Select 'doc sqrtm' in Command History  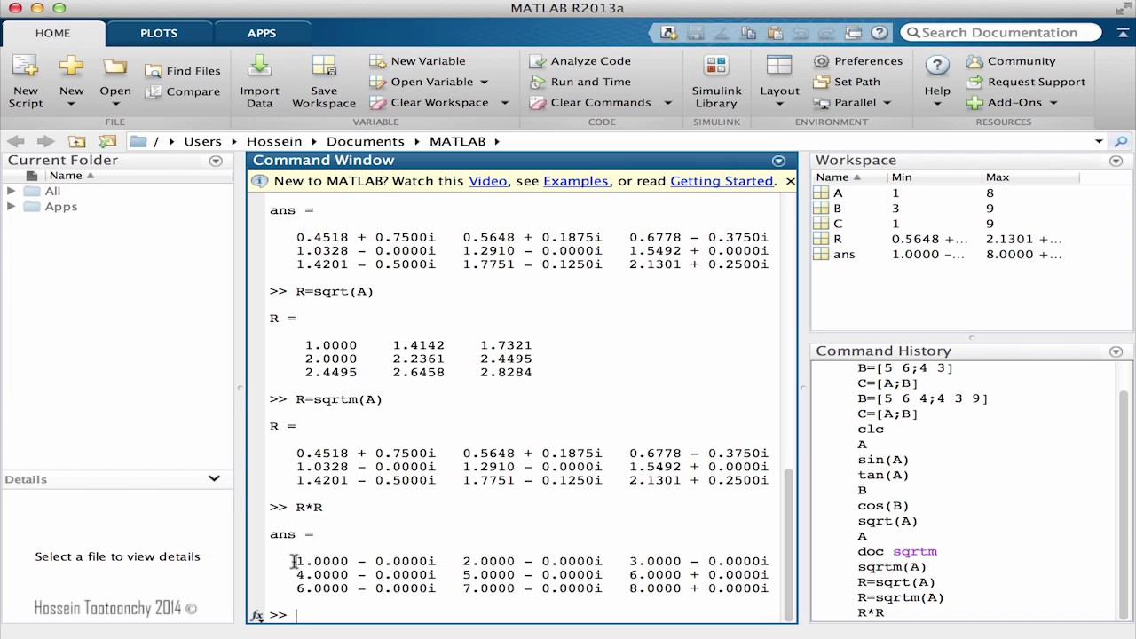pos(897,551)
